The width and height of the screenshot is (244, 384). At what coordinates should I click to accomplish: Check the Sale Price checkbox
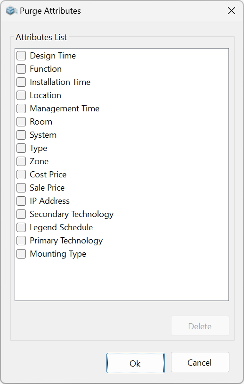point(21,188)
